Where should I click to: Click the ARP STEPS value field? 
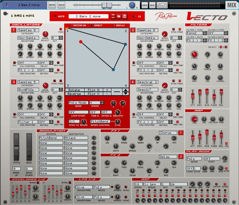(x=138, y=184)
